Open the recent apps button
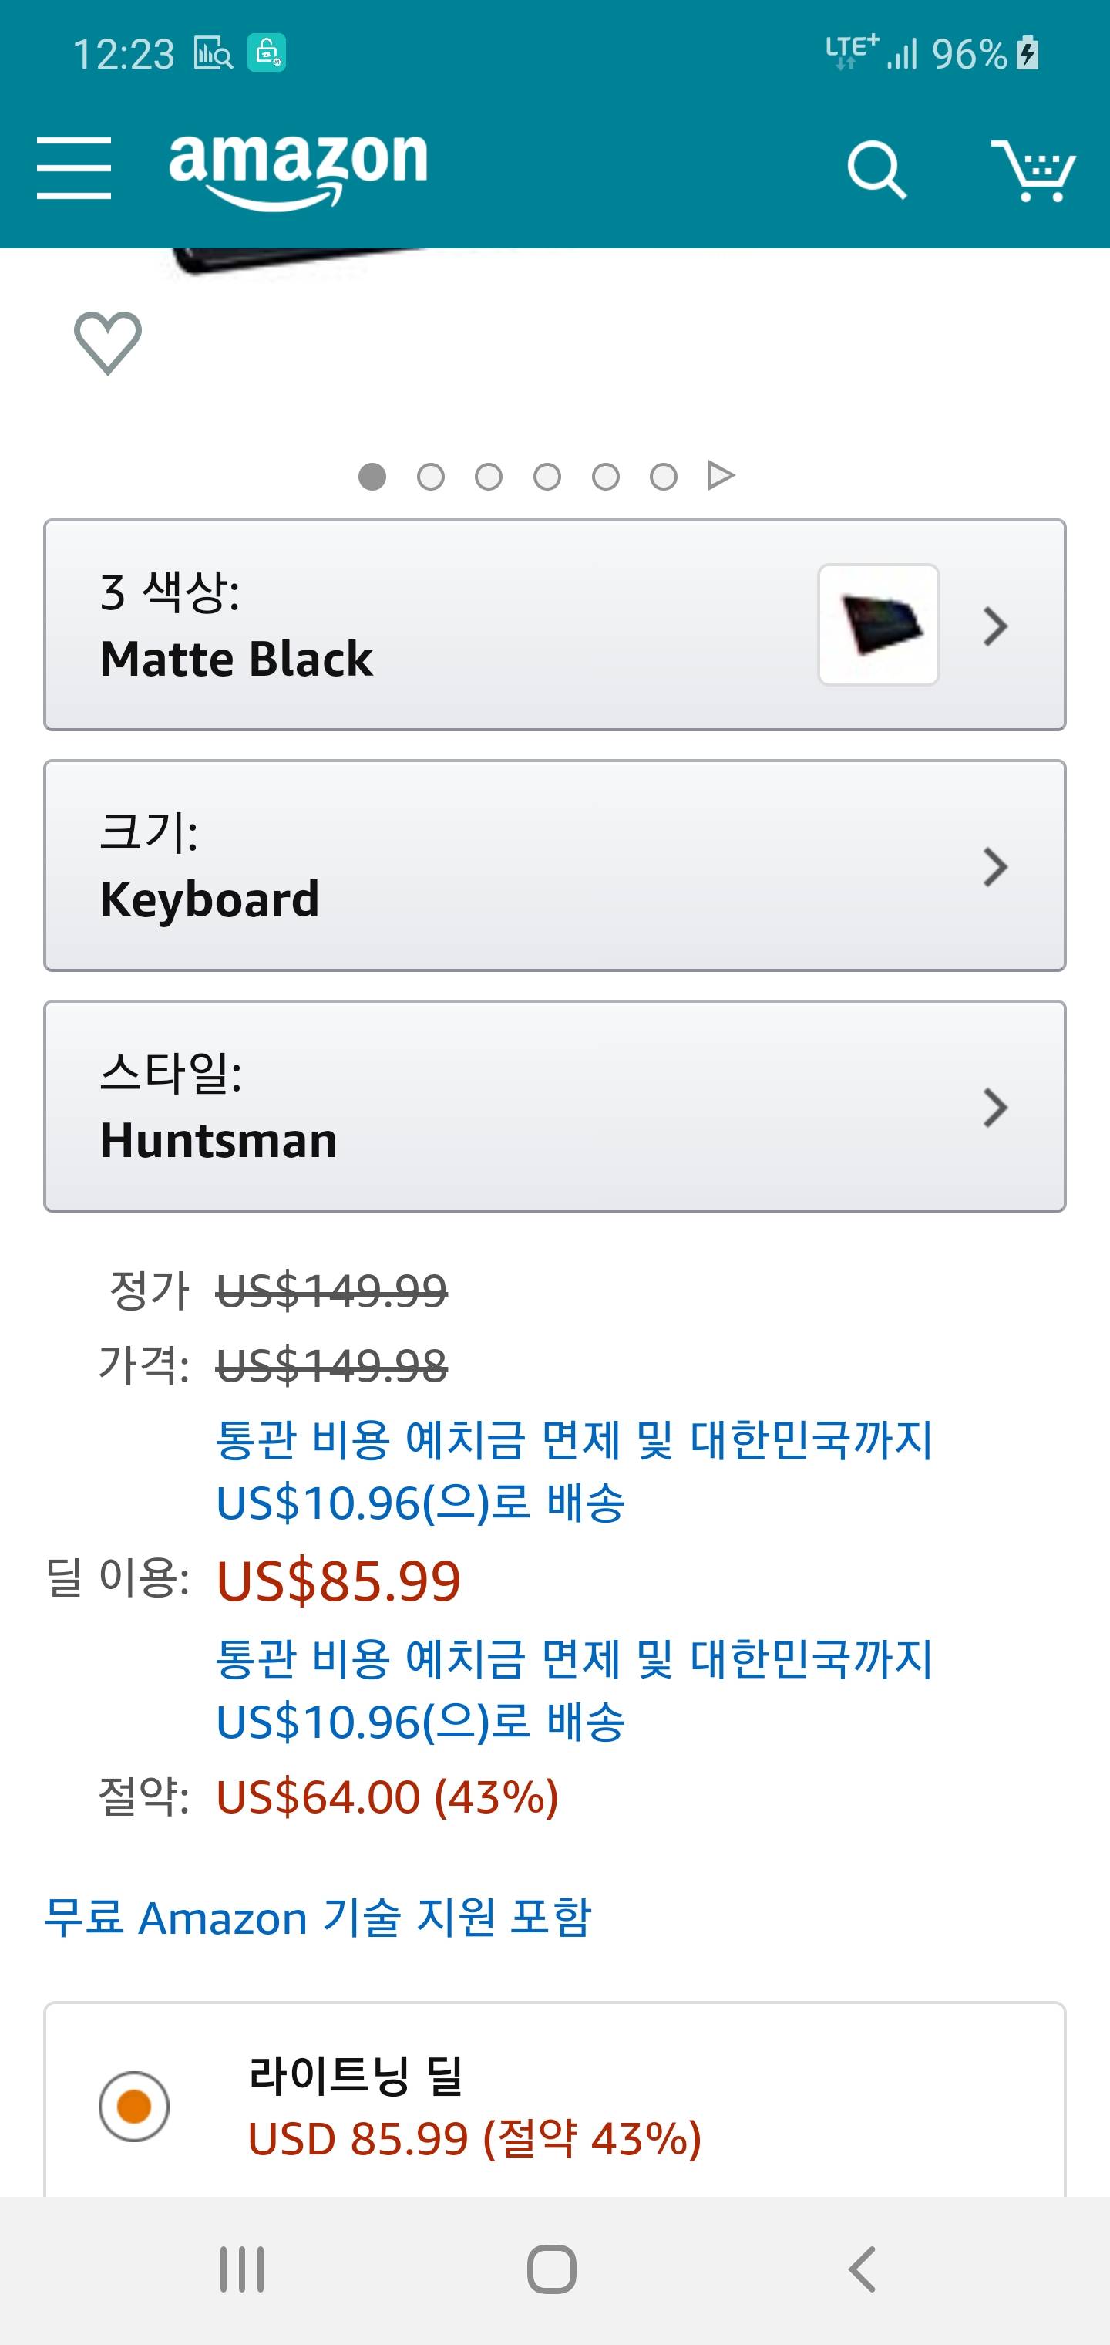 [242, 2269]
